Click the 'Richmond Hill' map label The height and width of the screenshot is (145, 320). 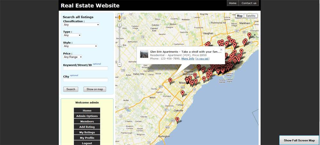[218, 23]
